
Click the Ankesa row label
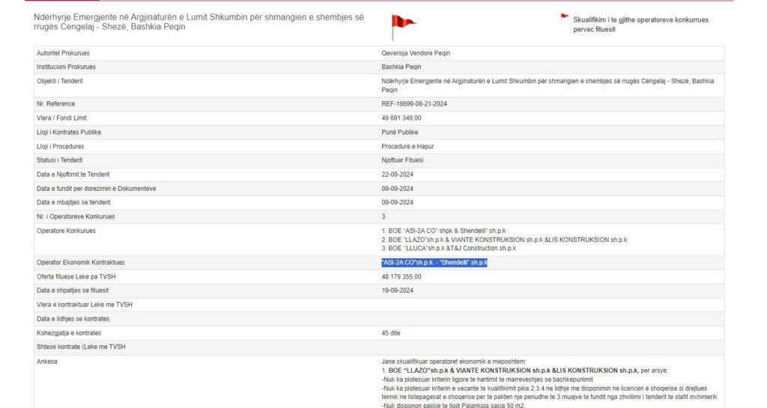point(47,362)
